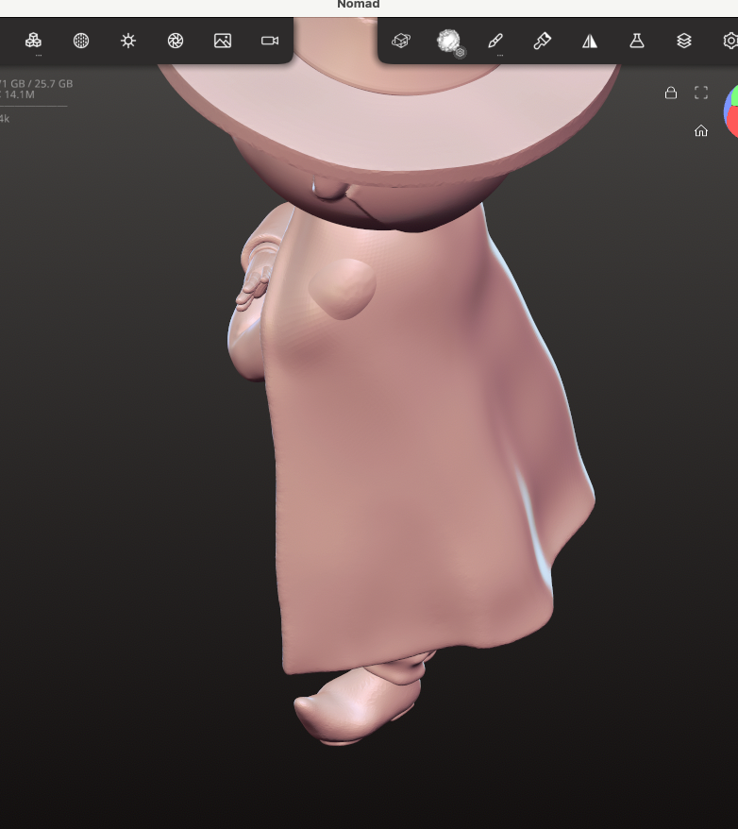
Task: Open the Topology mesh sphere menu
Action: click(x=81, y=41)
